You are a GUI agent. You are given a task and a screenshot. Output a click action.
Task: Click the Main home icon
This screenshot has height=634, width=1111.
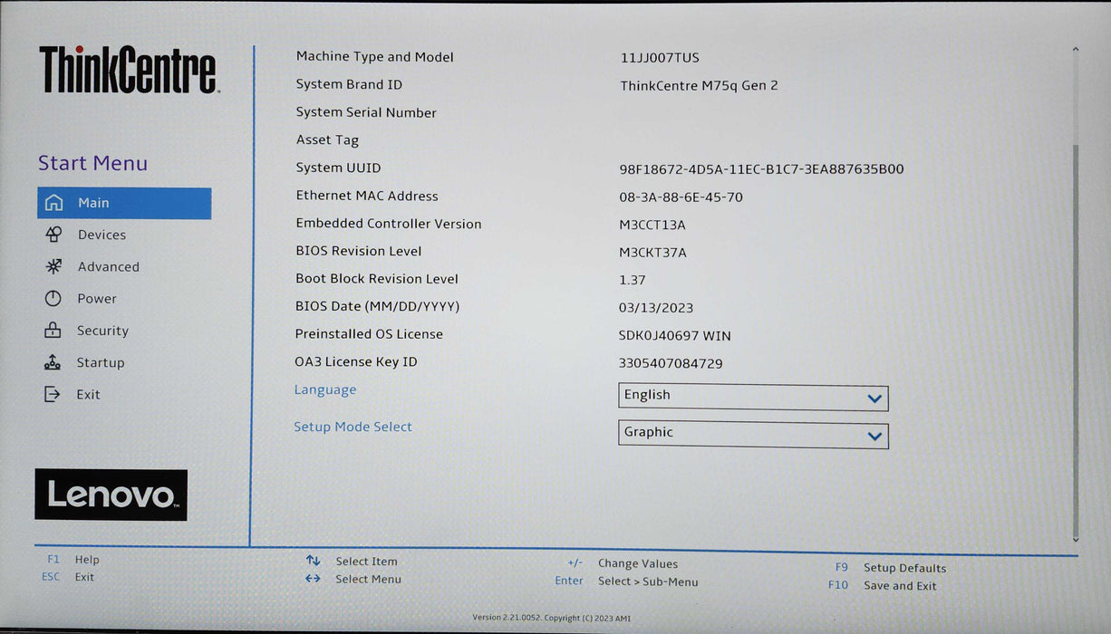pos(53,203)
